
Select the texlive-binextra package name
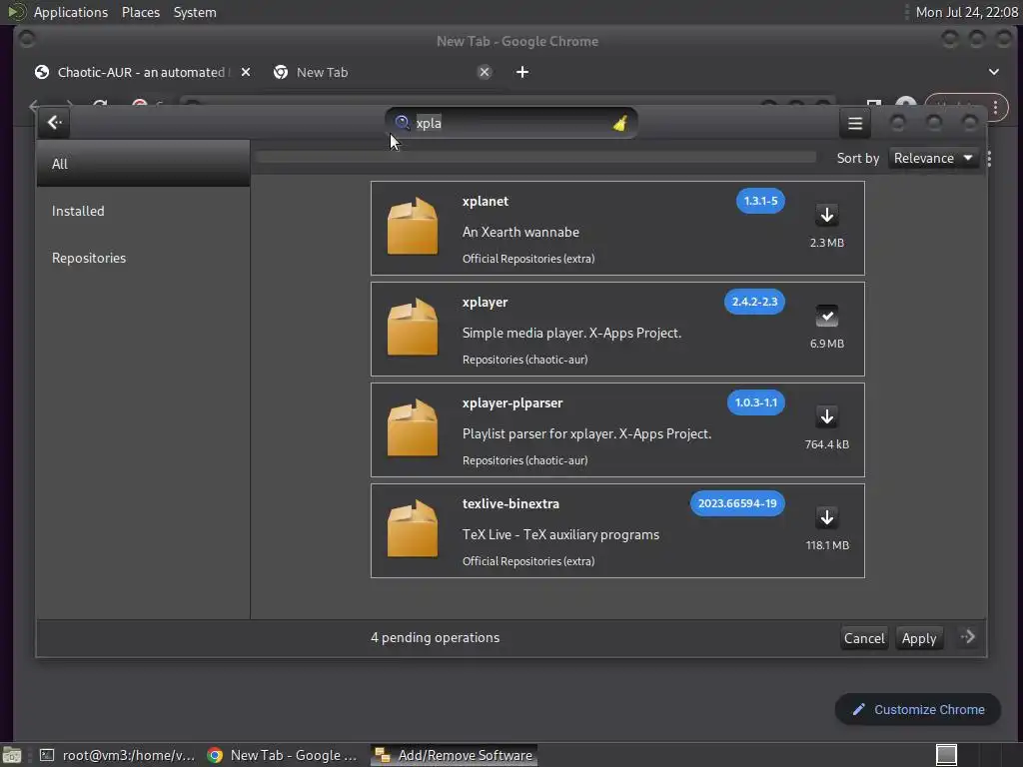pos(511,503)
